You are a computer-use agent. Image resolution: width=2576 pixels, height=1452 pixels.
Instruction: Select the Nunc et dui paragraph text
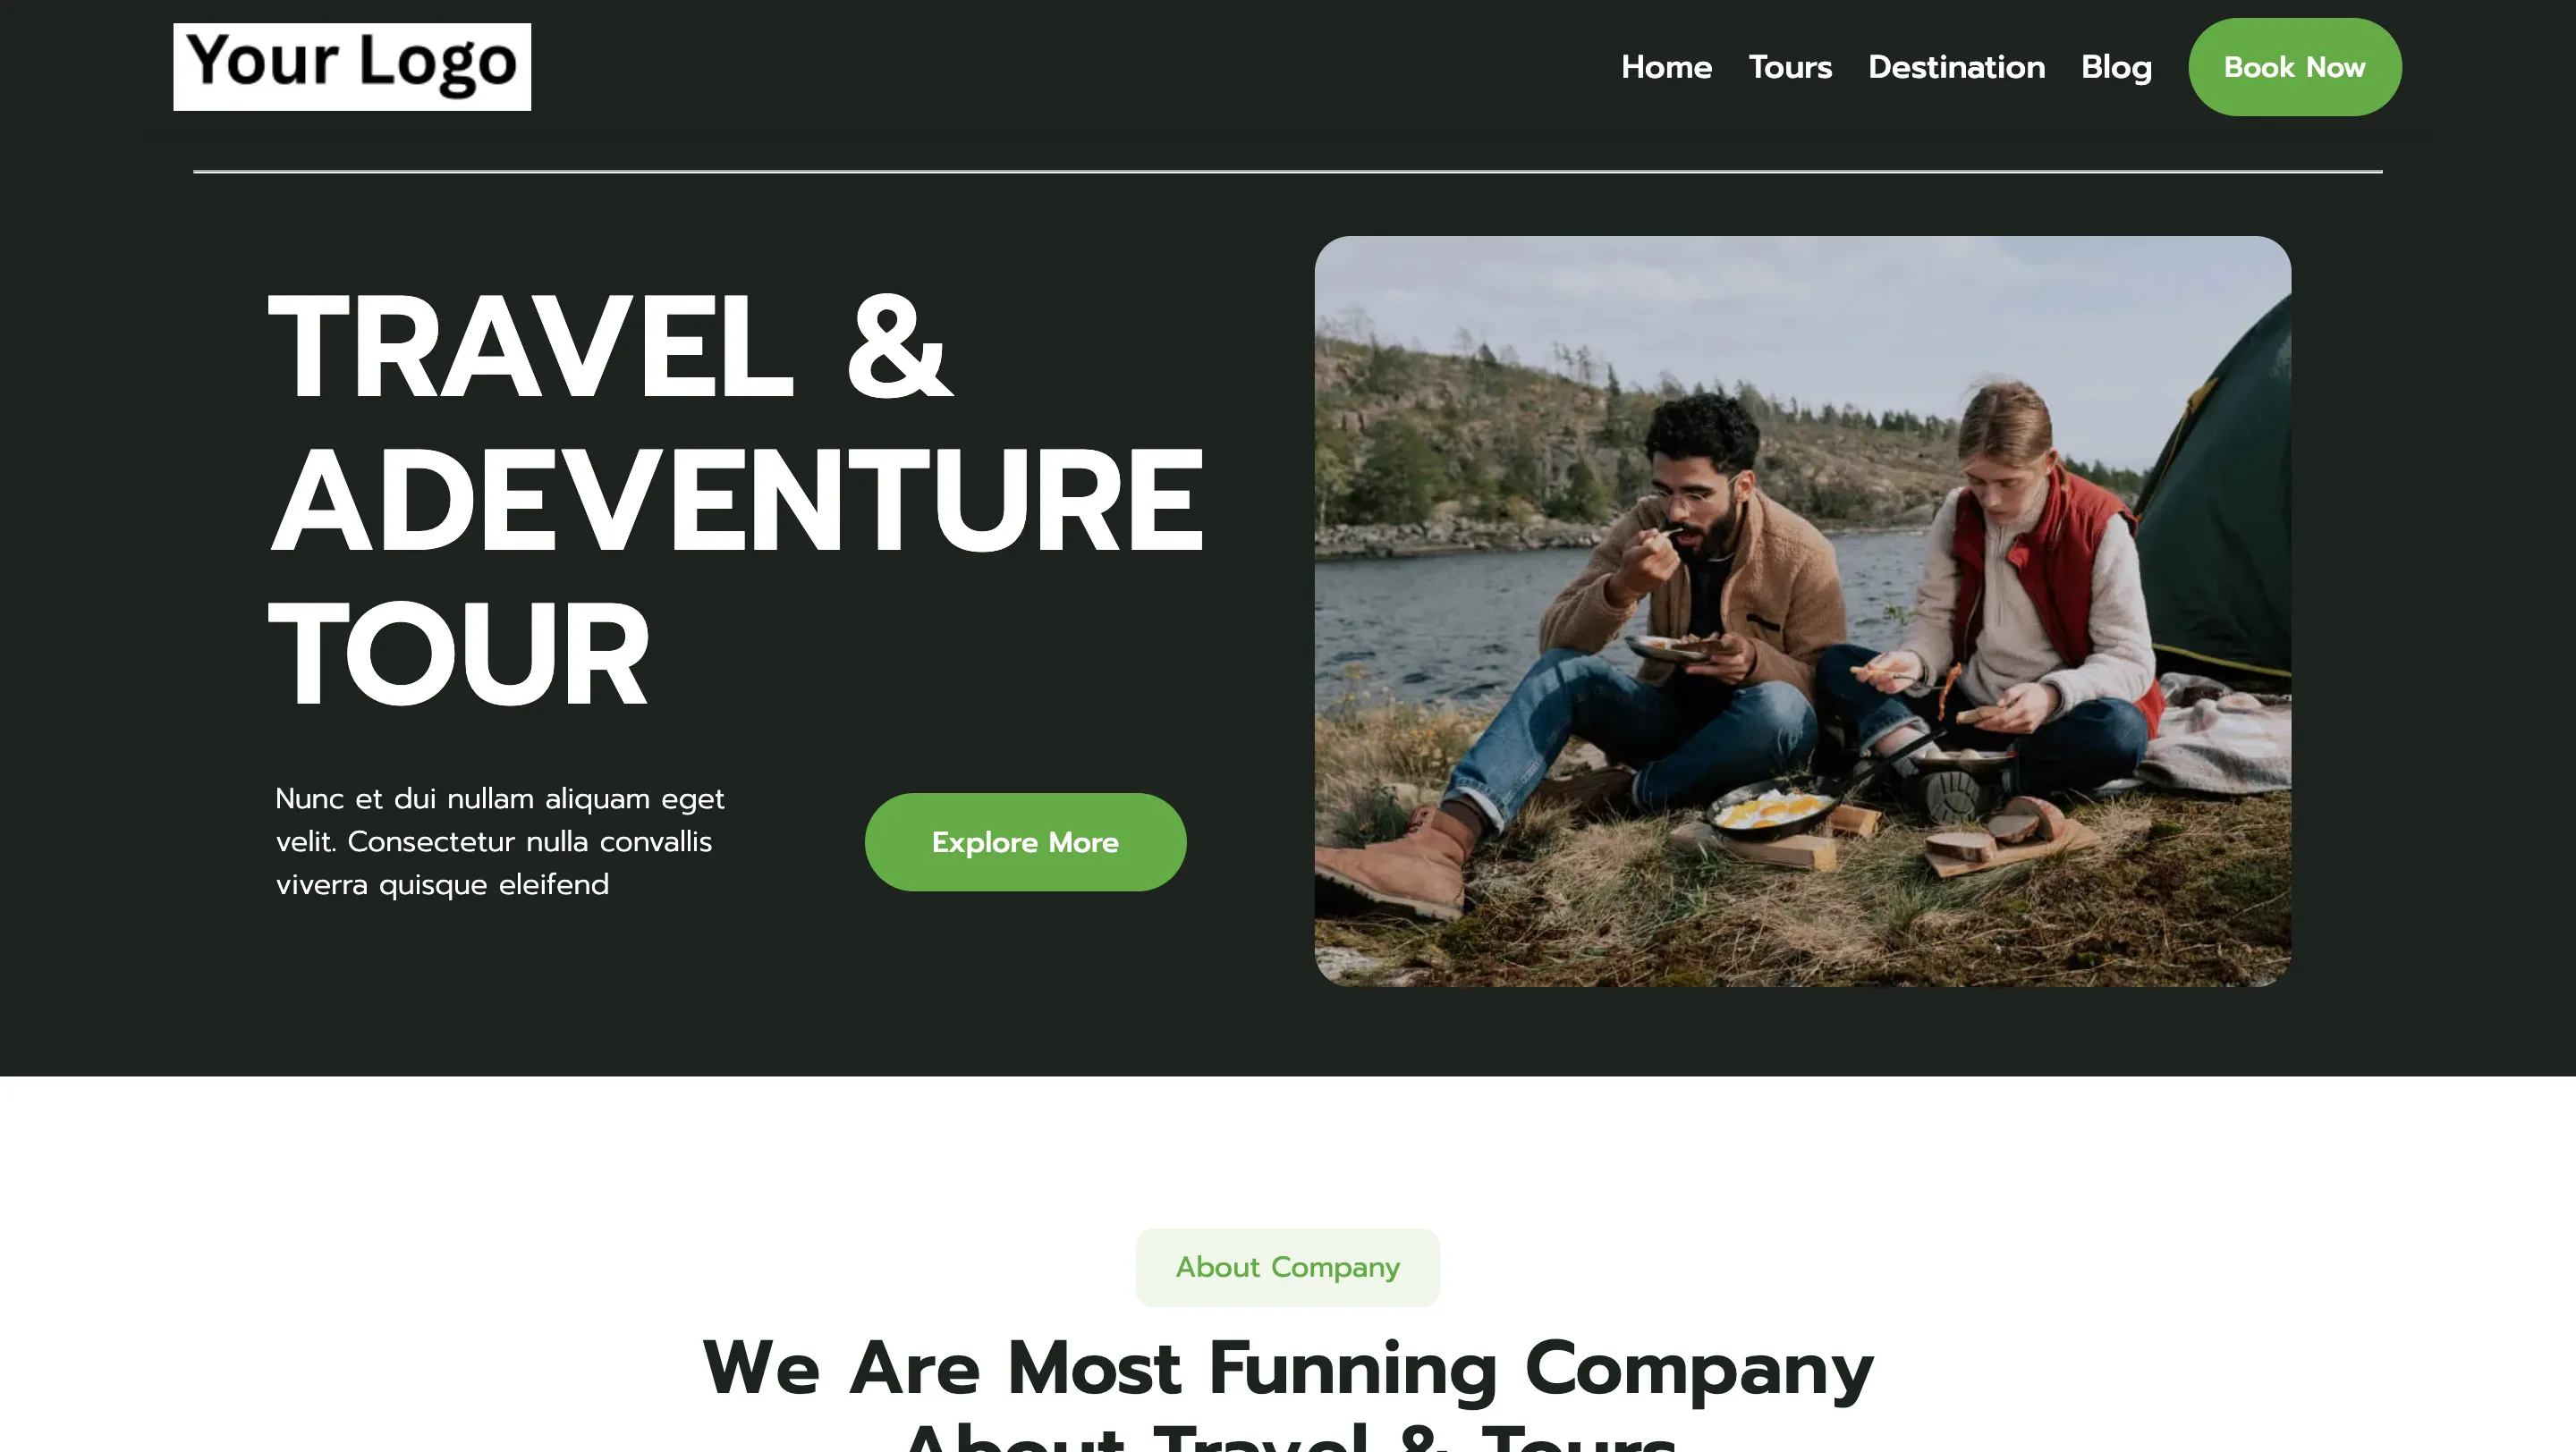tap(500, 841)
